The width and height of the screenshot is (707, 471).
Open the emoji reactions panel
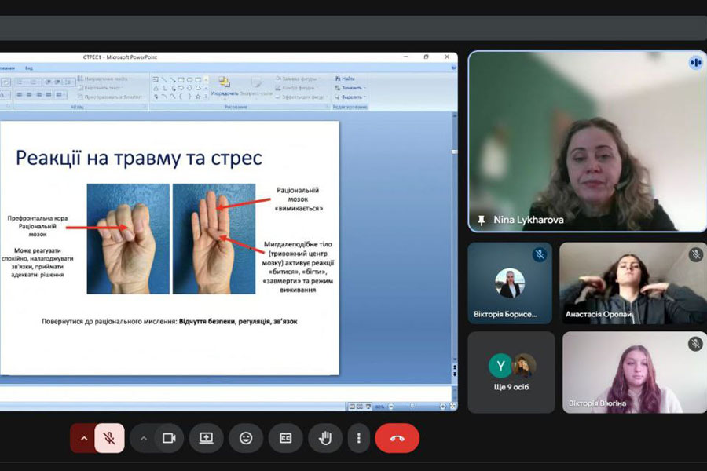tap(246, 438)
